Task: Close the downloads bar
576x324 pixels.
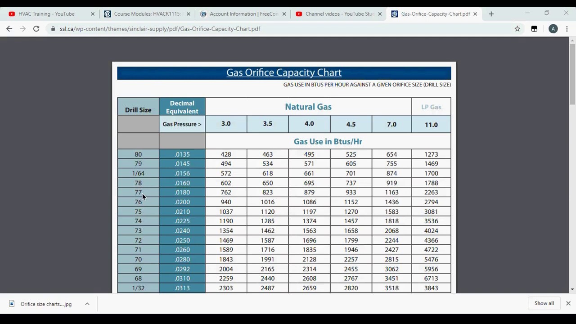Action: [568, 303]
